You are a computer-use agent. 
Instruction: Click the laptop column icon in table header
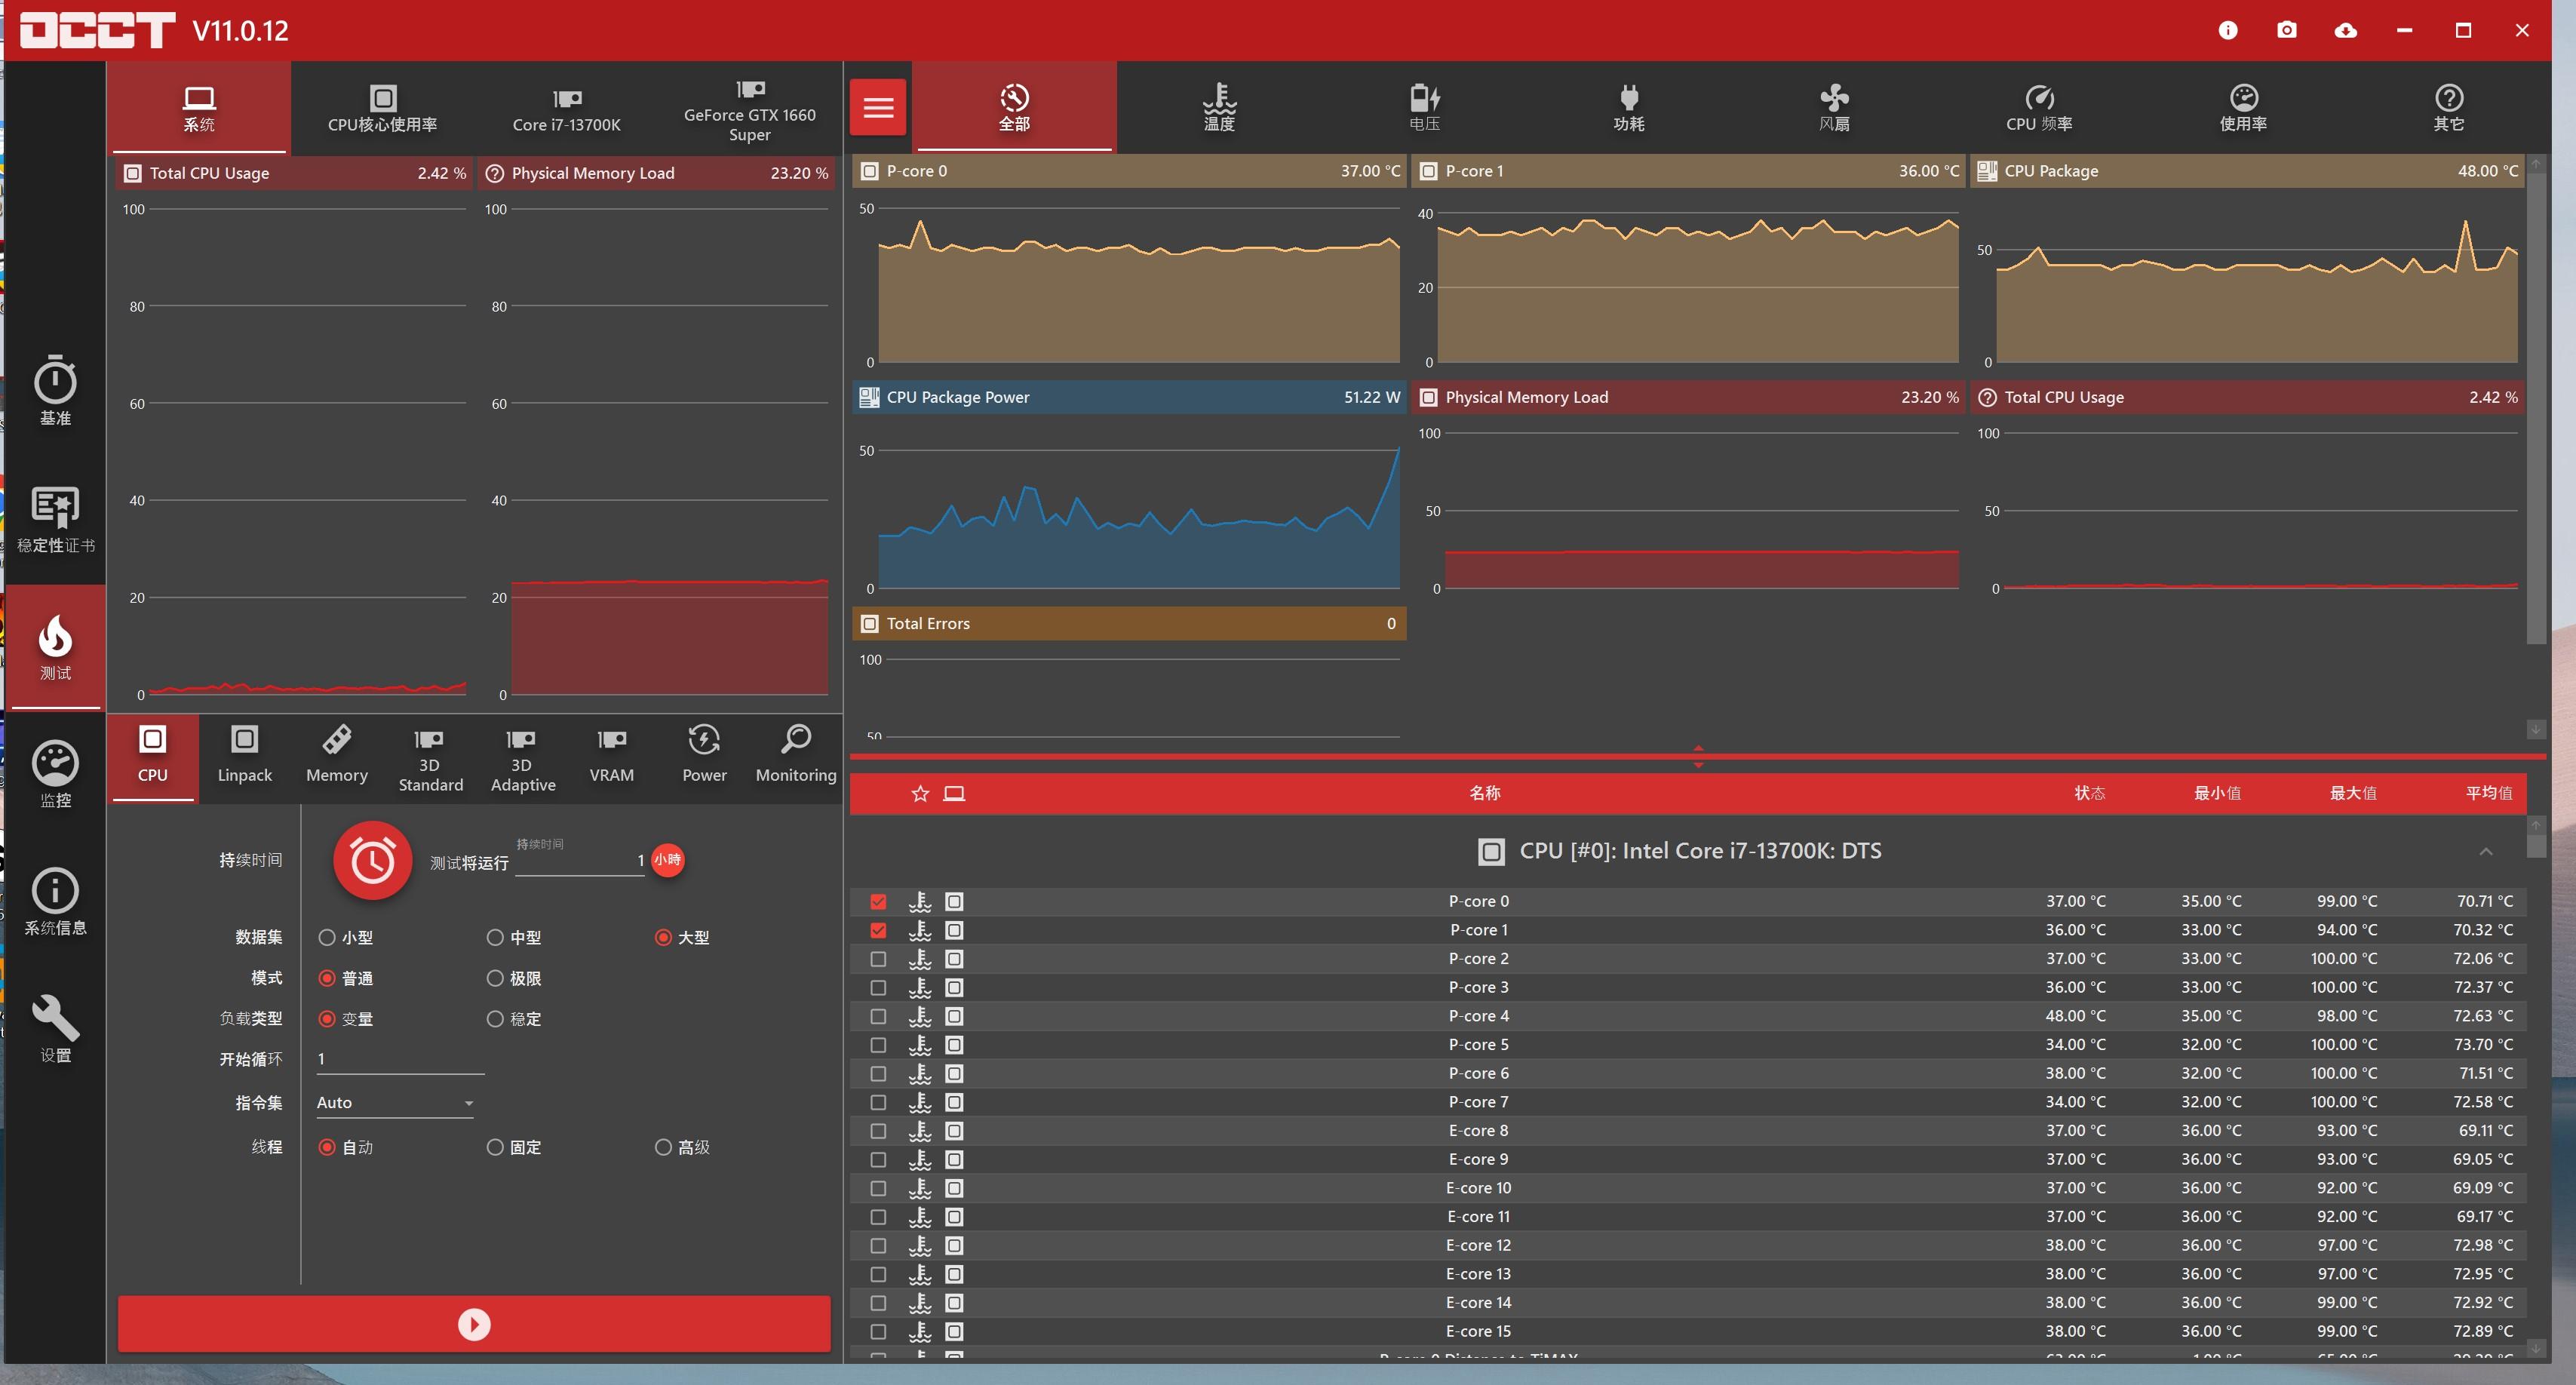click(954, 793)
